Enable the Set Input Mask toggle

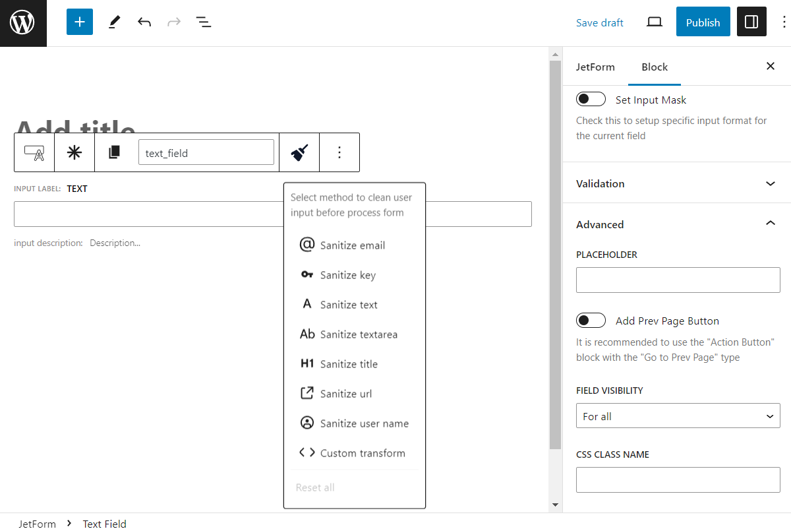click(591, 98)
